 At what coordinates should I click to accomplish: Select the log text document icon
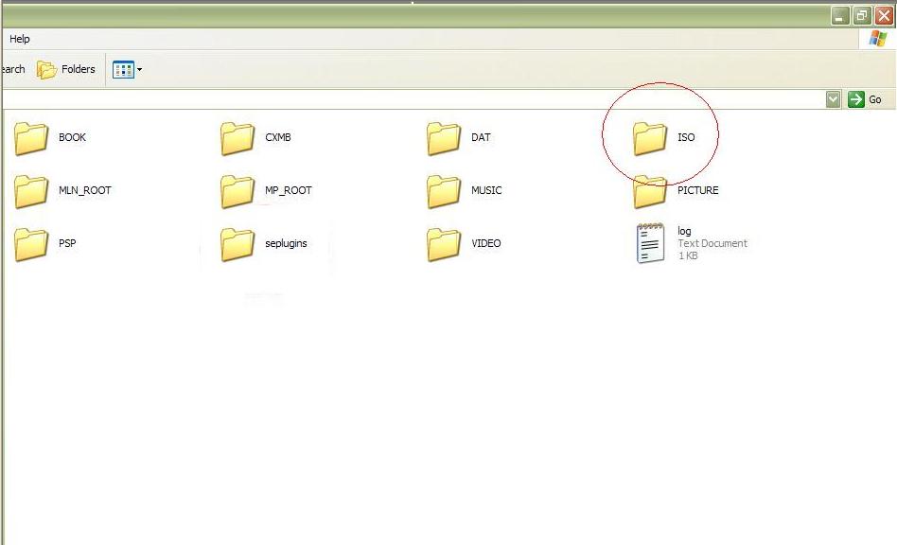coord(650,243)
